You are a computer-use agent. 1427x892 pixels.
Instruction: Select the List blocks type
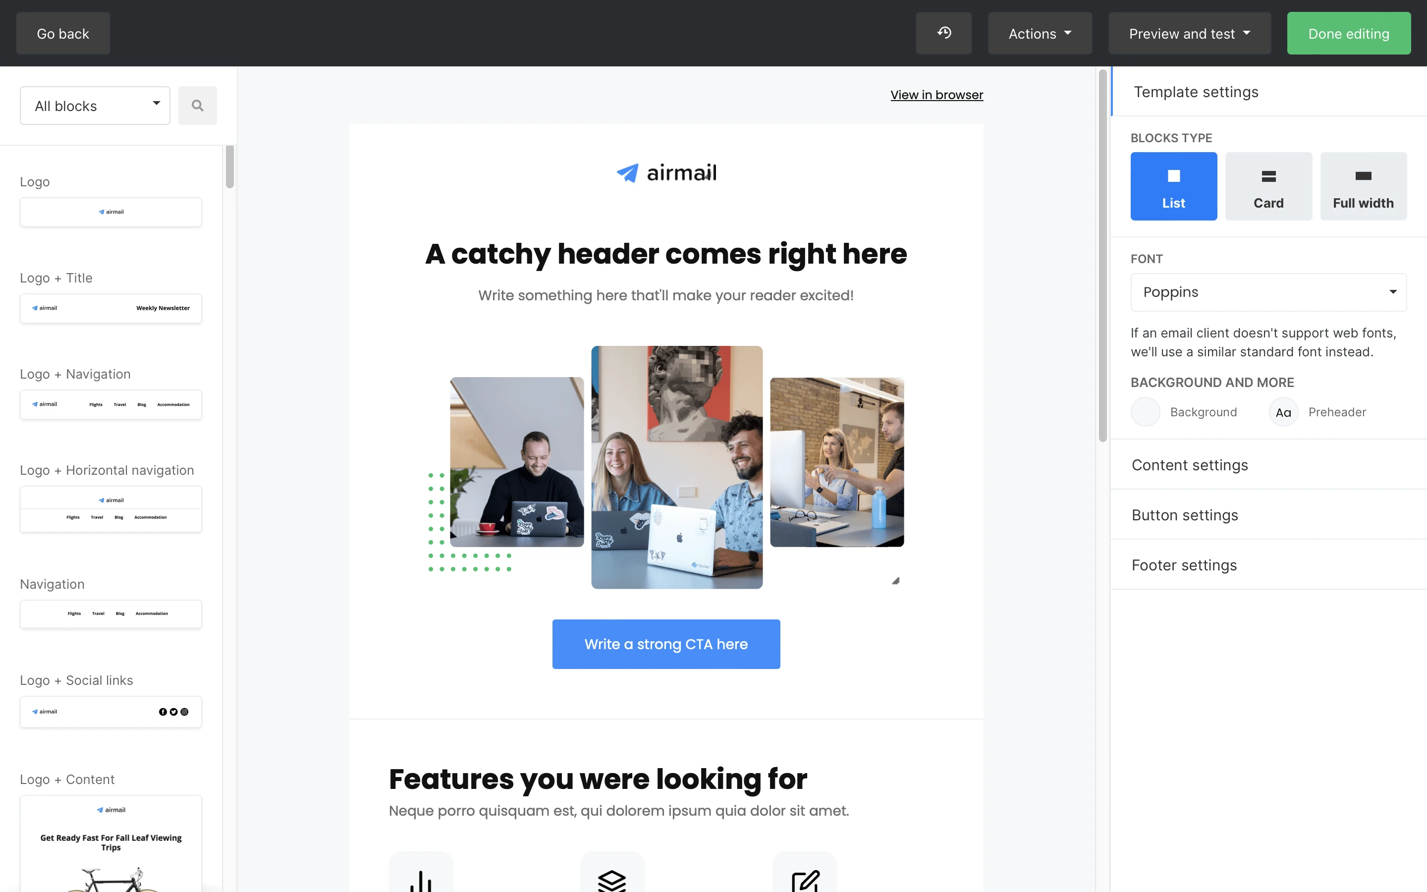(1173, 186)
